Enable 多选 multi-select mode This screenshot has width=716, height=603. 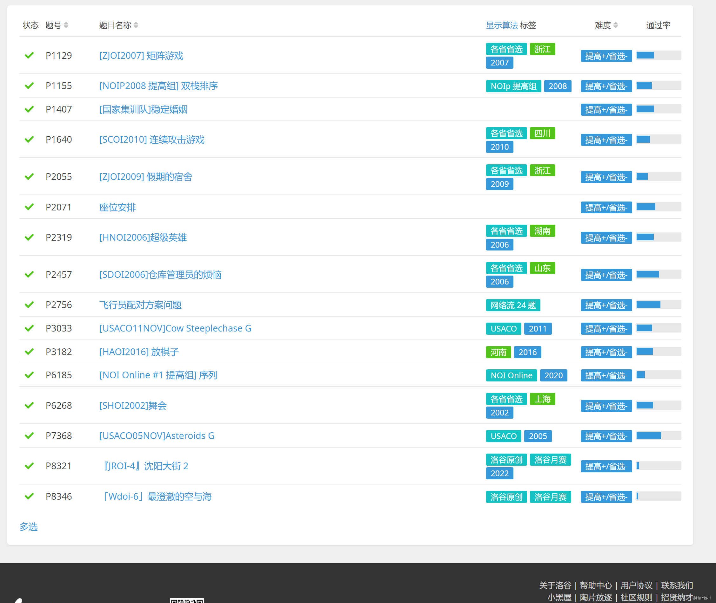(28, 526)
